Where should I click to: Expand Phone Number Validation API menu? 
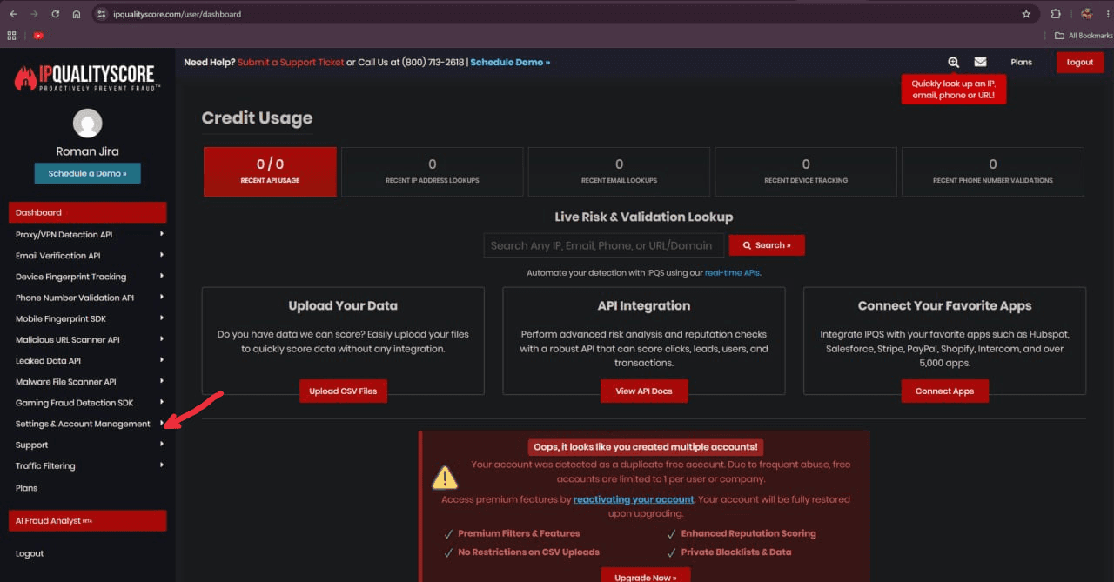87,298
